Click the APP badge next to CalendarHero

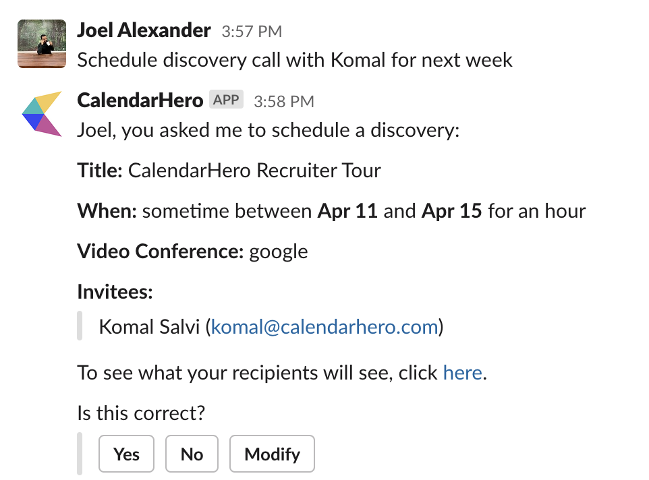(x=226, y=100)
